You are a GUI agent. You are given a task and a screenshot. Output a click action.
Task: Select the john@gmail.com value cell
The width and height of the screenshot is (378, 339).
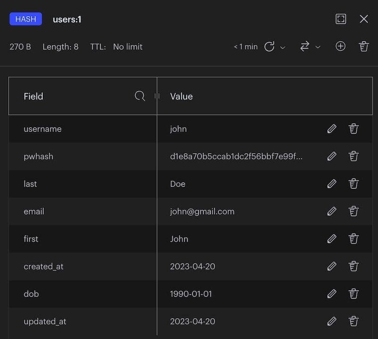click(x=202, y=211)
